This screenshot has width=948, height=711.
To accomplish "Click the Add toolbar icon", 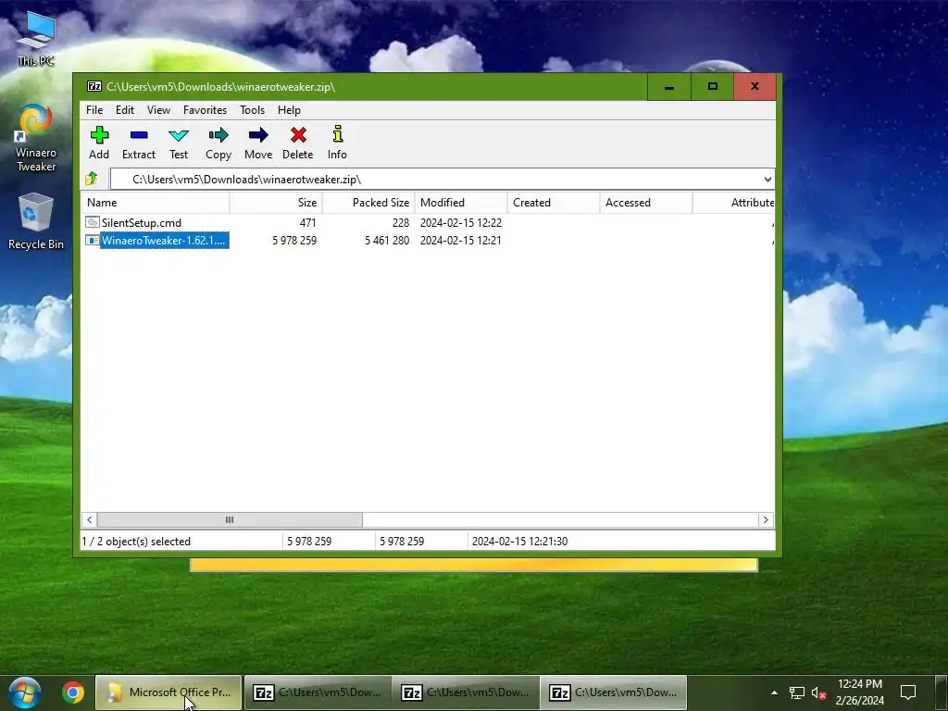I will (99, 143).
